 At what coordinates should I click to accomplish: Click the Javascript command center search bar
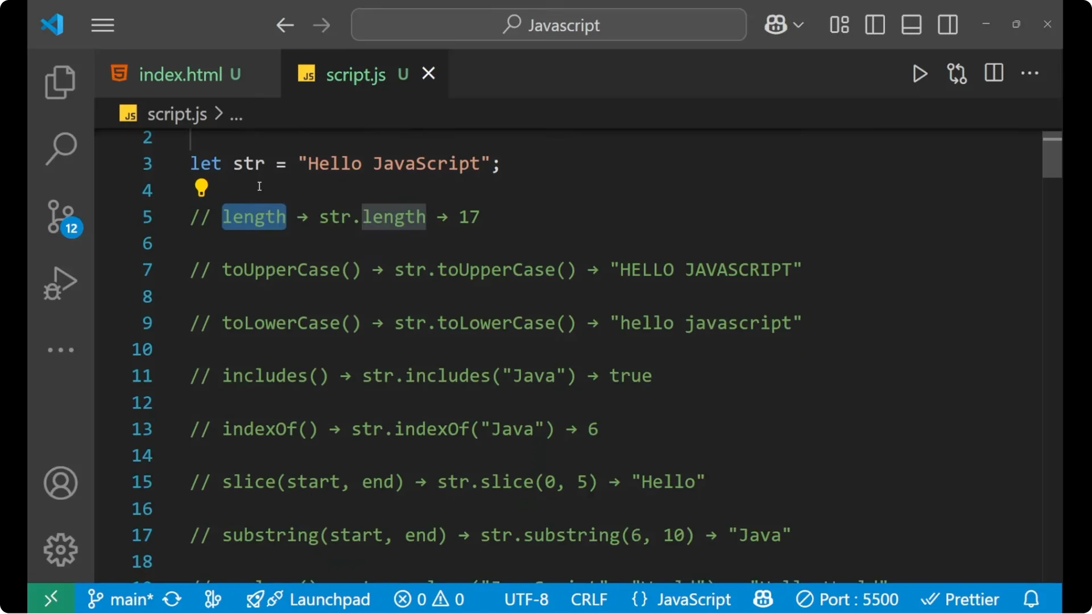[x=548, y=24]
